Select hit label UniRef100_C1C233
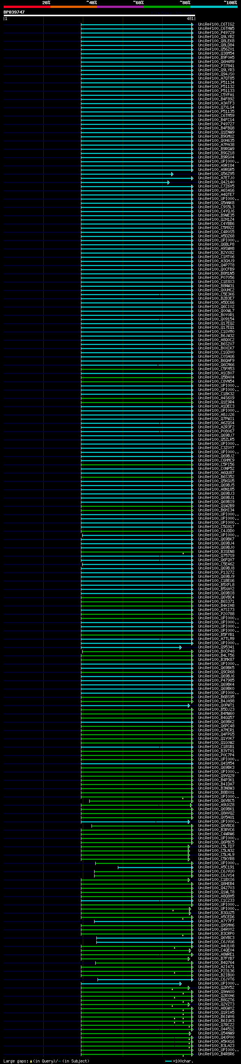This screenshot has width=241, height=1064. point(216,901)
